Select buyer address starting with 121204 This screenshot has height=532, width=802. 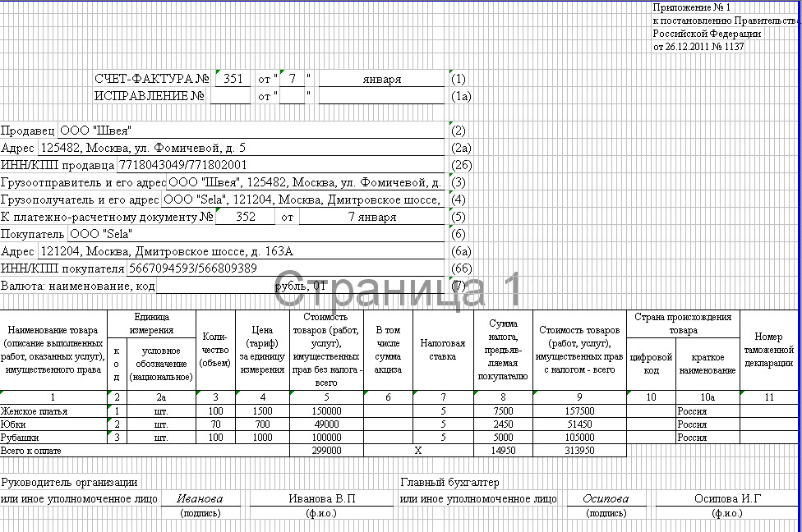[x=241, y=251]
